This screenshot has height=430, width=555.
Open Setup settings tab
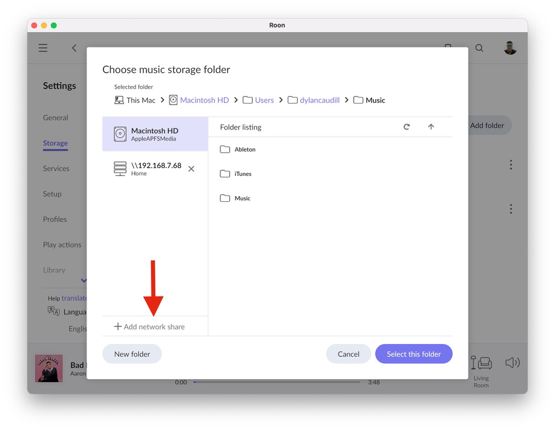52,194
